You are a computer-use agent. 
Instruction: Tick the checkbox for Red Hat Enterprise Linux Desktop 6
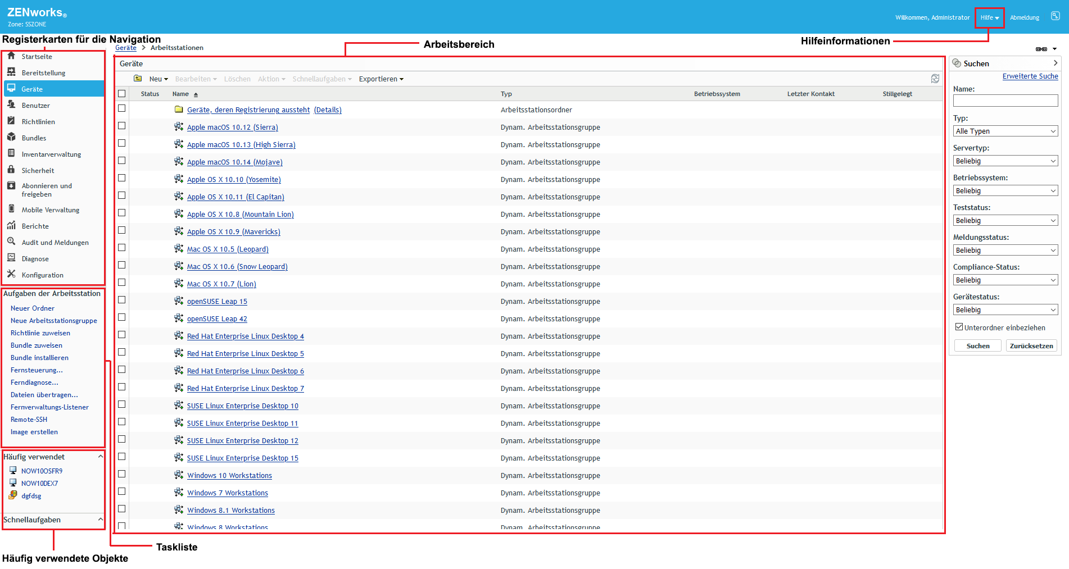pos(122,370)
